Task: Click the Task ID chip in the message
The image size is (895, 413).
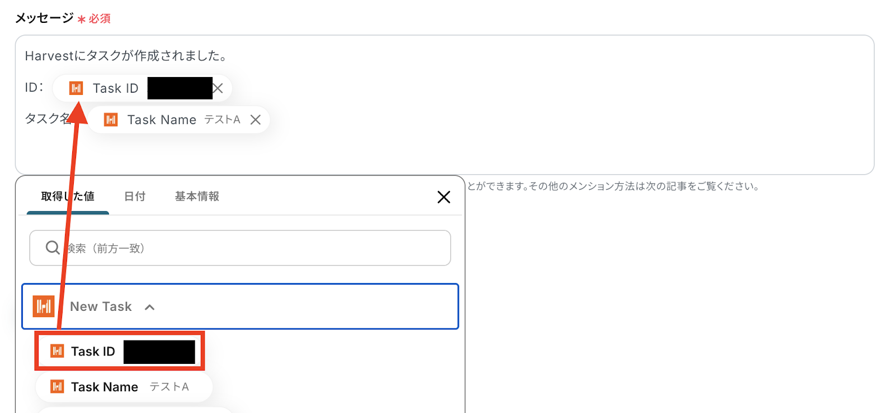Action: tap(115, 88)
